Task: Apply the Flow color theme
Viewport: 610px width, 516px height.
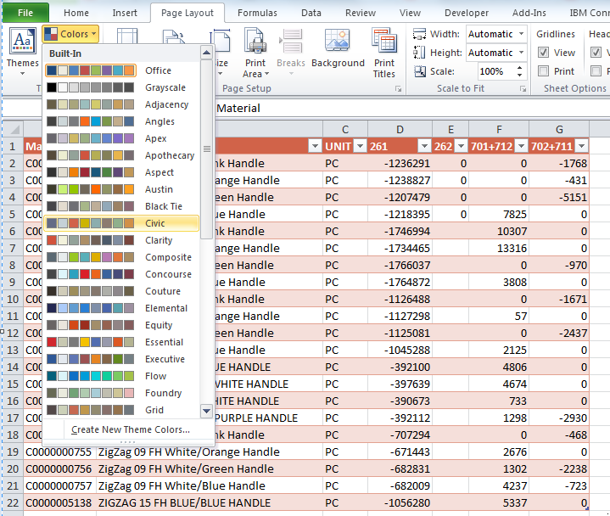Action: pos(122,376)
